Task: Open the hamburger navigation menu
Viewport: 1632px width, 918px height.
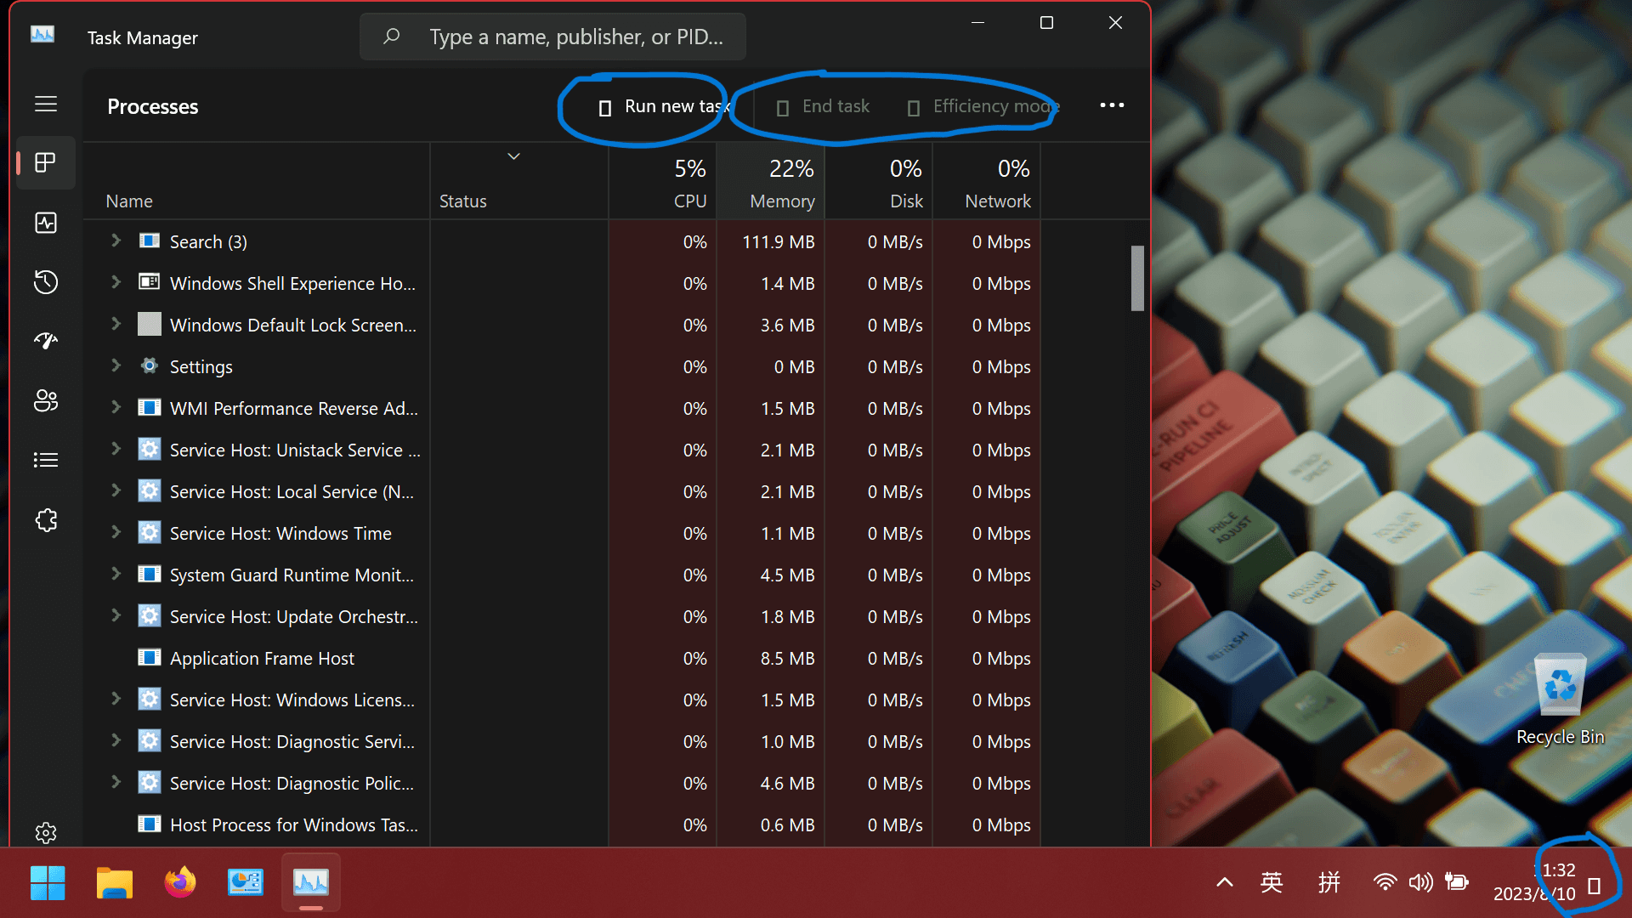Action: [46, 104]
